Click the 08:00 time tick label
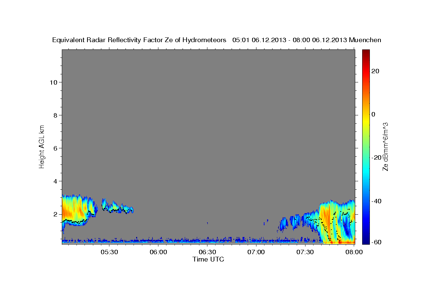The width and height of the screenshot is (439, 293). click(x=354, y=252)
